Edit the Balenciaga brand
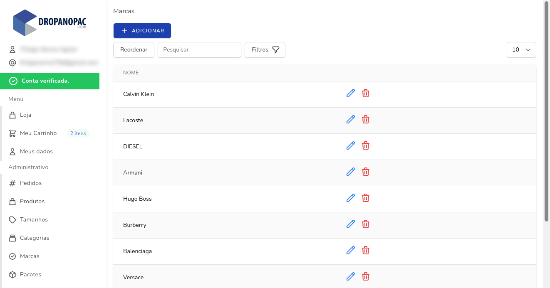 coord(351,250)
